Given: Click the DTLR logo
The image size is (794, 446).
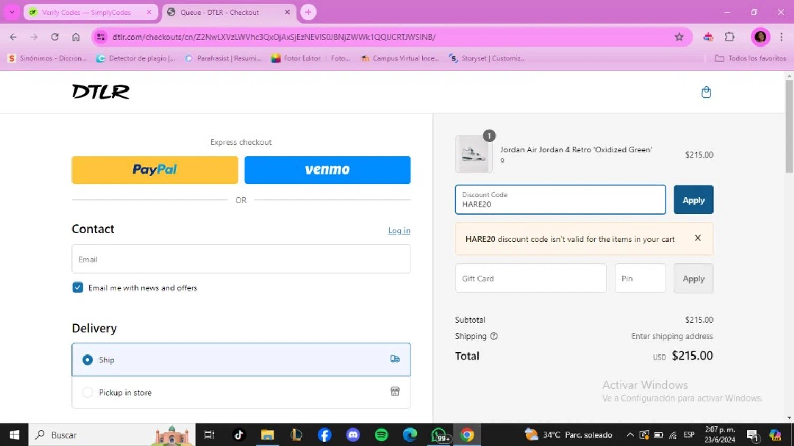Looking at the screenshot, I should click(x=101, y=92).
